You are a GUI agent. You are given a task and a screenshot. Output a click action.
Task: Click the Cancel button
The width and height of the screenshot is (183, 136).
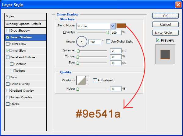(x=165, y=24)
